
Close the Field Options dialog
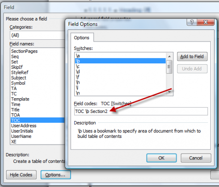[x=206, y=22]
